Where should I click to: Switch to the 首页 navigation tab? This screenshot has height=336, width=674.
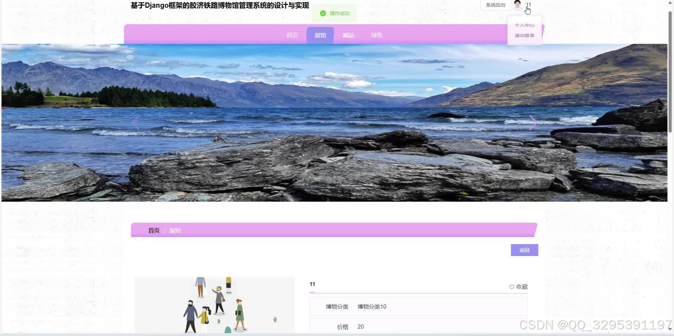coord(292,35)
